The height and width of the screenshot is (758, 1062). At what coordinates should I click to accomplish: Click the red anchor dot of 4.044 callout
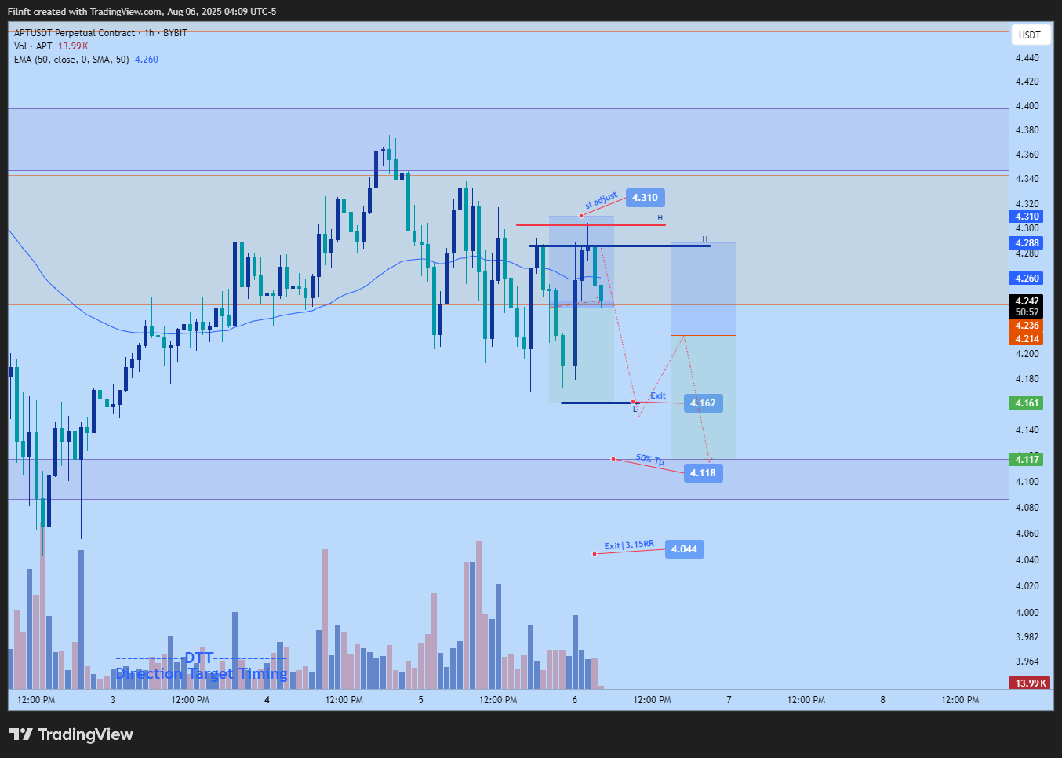(595, 554)
